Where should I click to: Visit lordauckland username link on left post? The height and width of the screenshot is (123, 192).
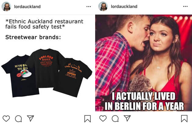click(27, 6)
